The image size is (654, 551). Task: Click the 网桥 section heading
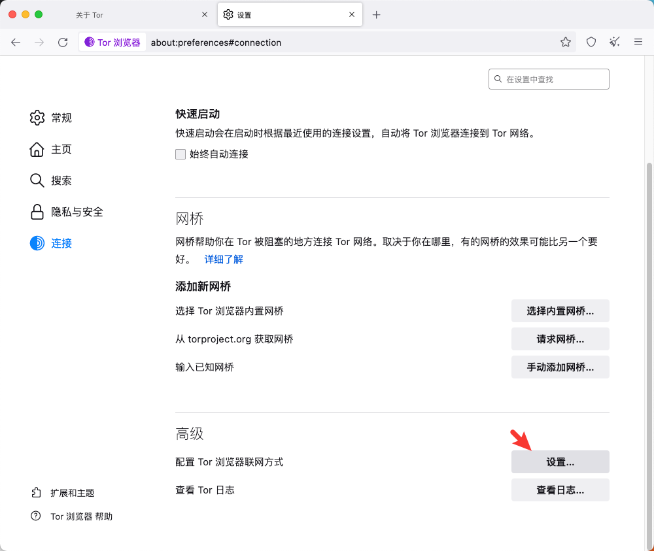pos(190,218)
